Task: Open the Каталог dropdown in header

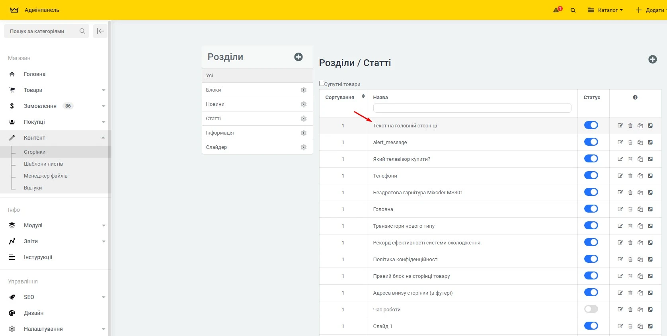Action: [605, 10]
